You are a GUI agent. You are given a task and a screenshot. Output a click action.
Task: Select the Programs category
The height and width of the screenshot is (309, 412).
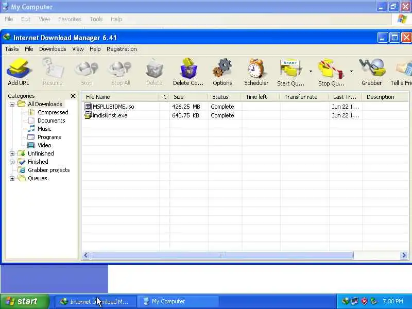tap(49, 137)
